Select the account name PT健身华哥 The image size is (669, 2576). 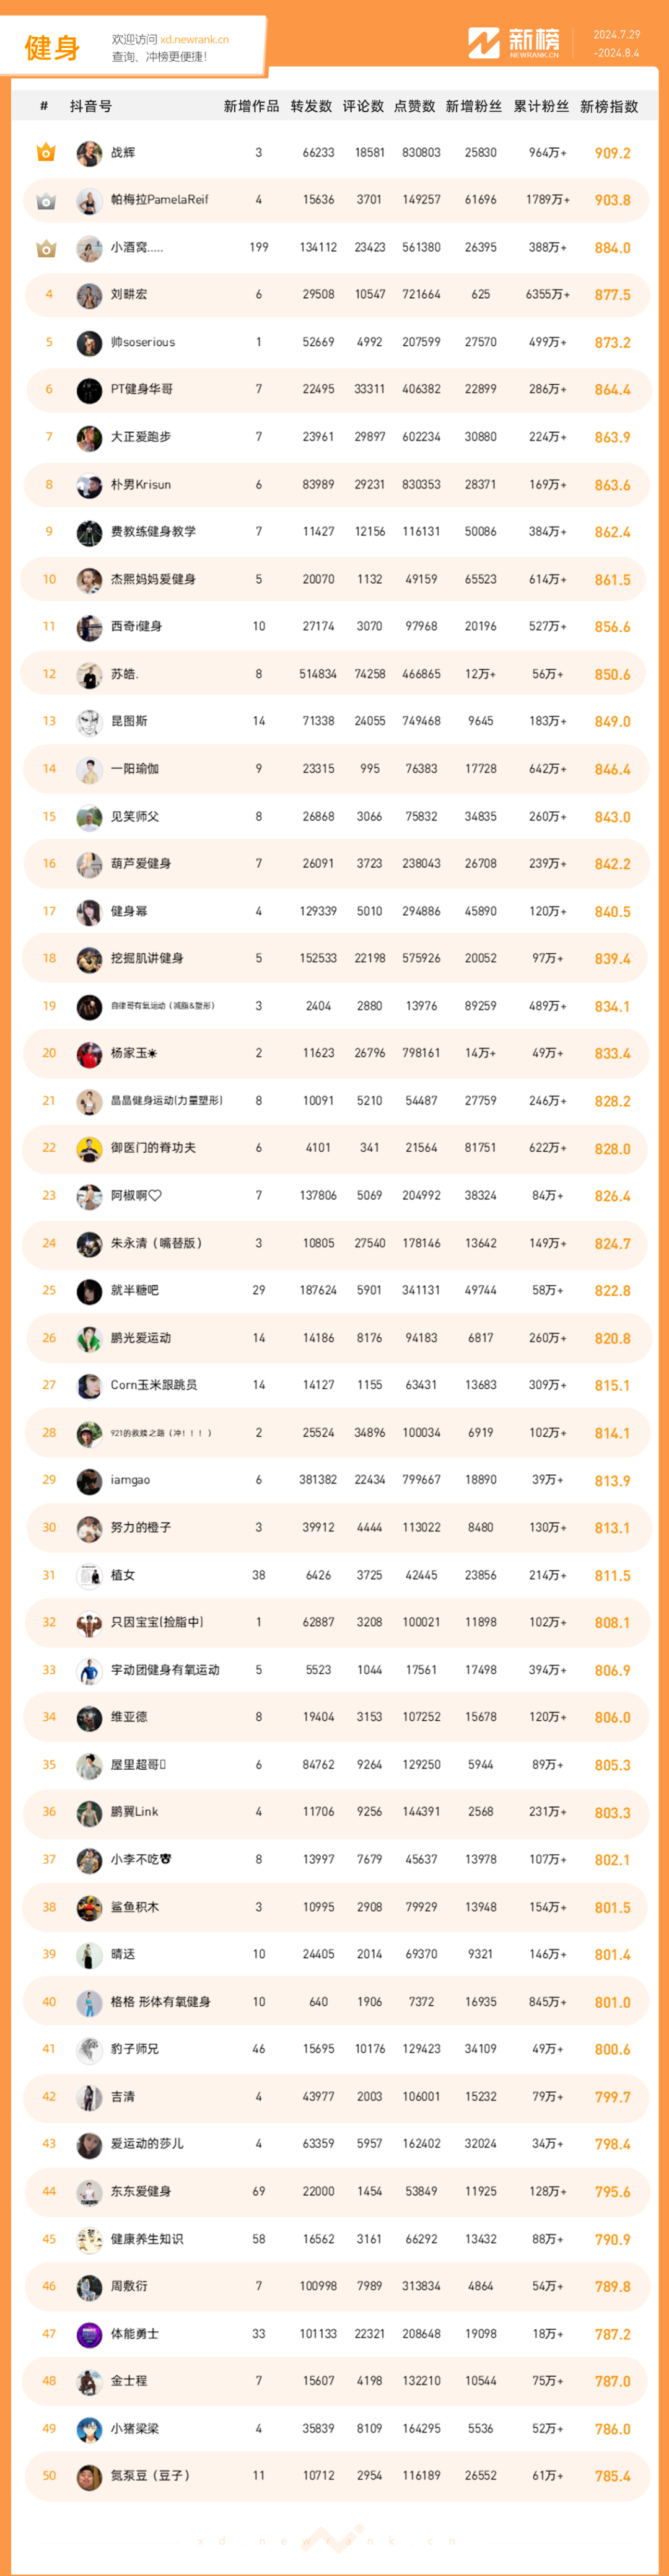point(142,389)
